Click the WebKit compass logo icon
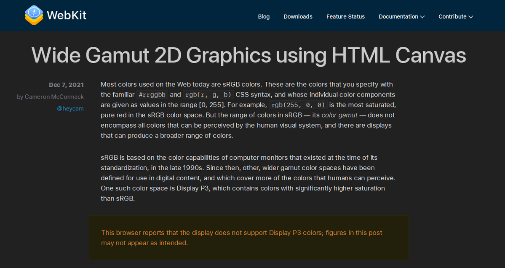Screen dimensions: 505x268 click(34, 15)
